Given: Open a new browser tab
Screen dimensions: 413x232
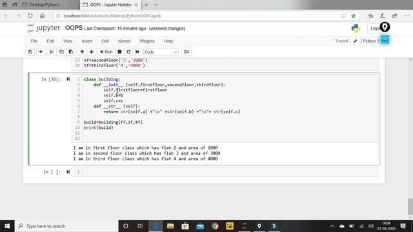Looking at the screenshot, I should tap(146, 5).
